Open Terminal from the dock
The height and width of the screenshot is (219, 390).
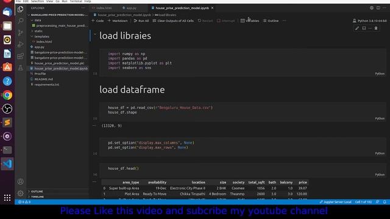[x=7, y=150]
